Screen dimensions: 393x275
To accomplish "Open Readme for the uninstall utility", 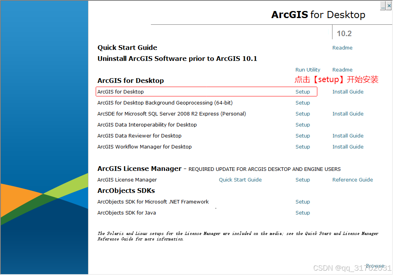I will (x=342, y=70).
